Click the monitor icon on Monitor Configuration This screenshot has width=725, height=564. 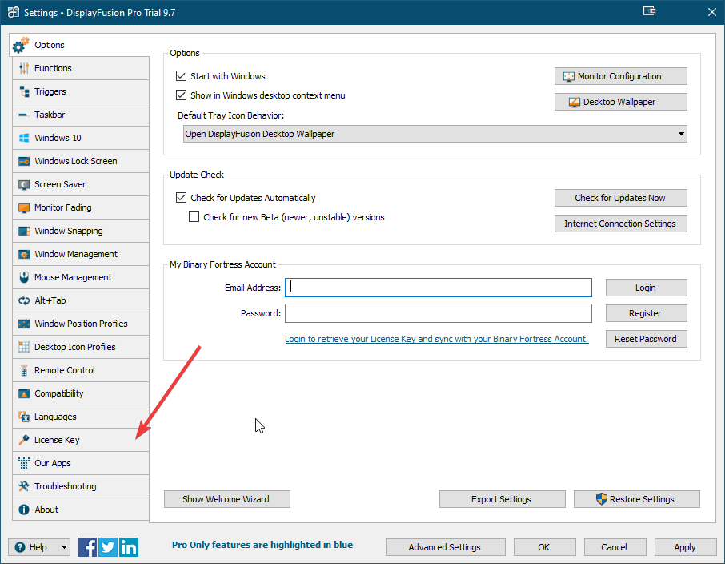pyautogui.click(x=569, y=77)
